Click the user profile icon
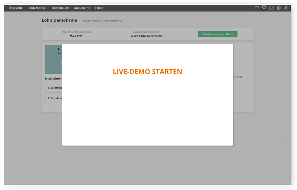 [286, 8]
